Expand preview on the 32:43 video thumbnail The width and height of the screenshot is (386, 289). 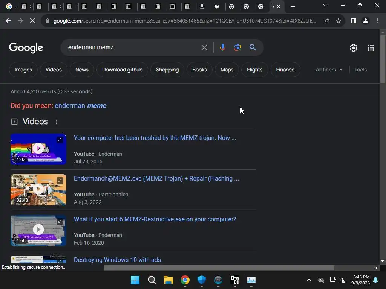point(60,181)
